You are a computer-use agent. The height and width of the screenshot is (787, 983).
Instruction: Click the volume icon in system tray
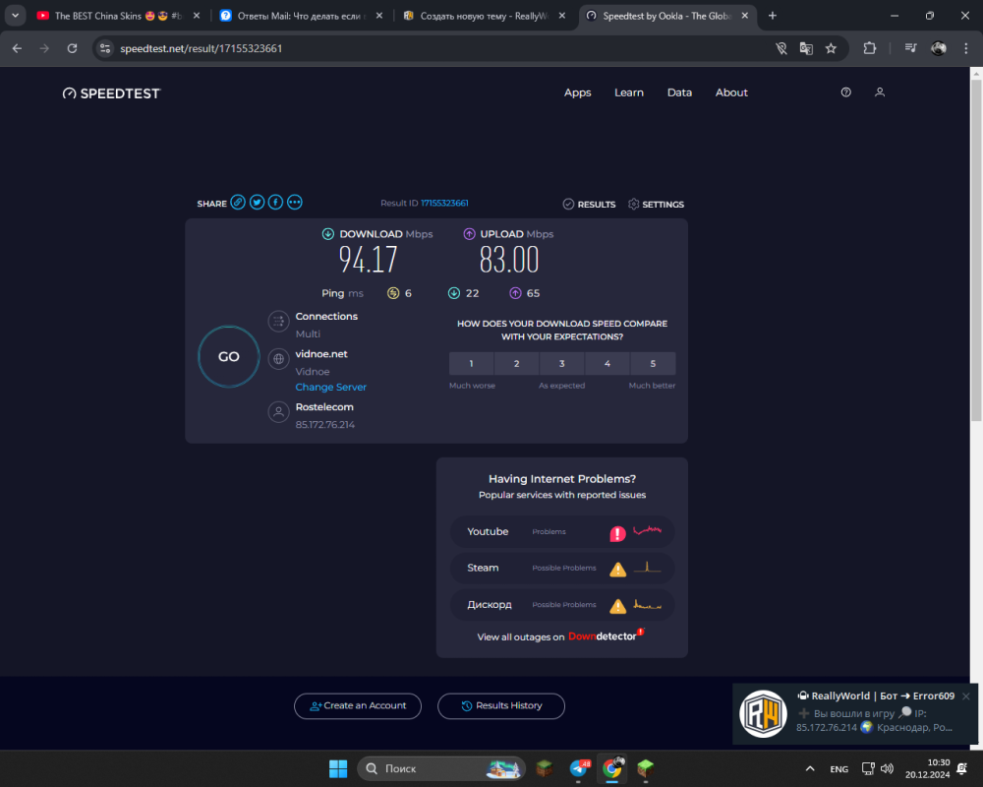[x=887, y=768]
